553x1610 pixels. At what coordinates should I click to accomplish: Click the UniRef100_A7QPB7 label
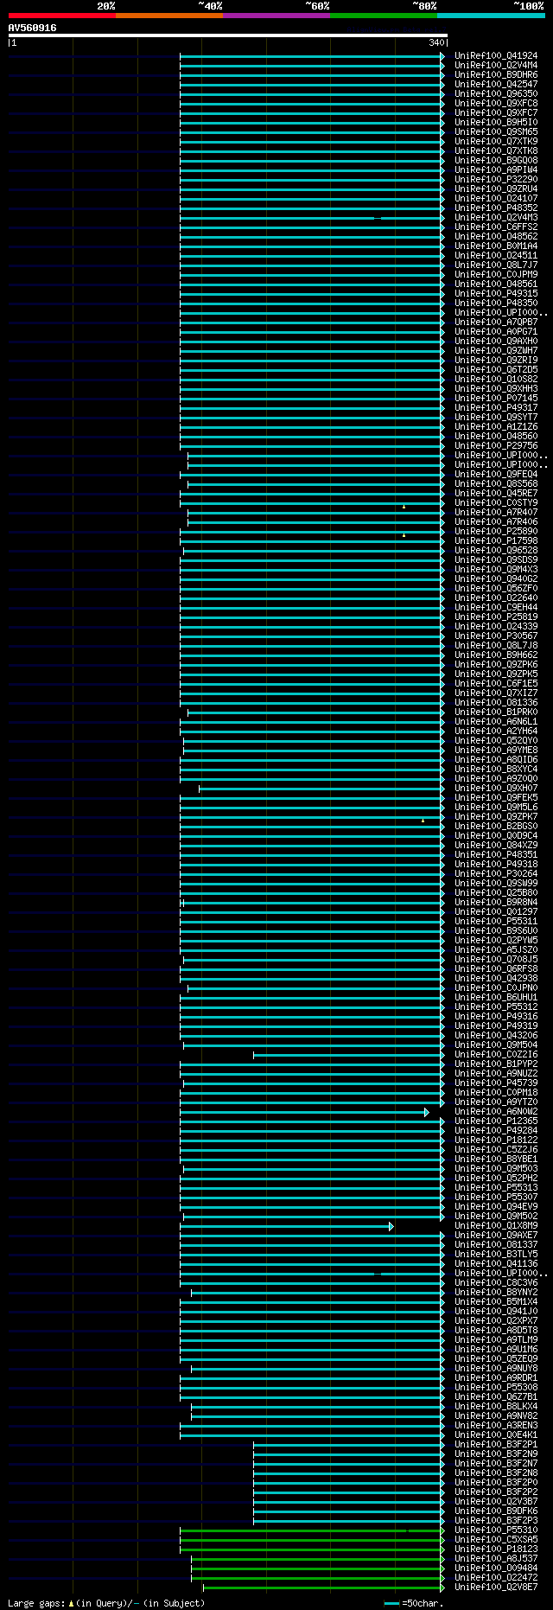pyautogui.click(x=496, y=322)
